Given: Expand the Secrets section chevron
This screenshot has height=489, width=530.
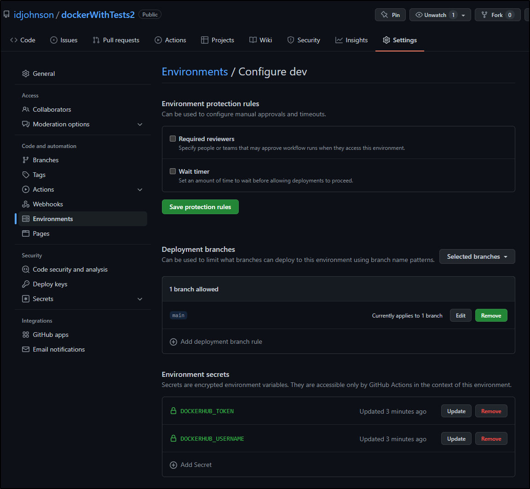Looking at the screenshot, I should [x=140, y=299].
